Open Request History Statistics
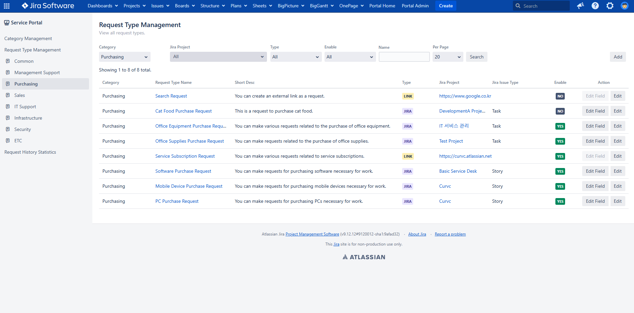 tap(30, 152)
